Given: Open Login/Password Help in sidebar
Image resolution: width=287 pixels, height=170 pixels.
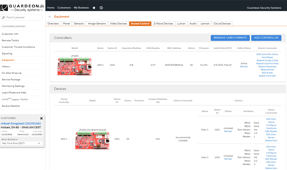Looking at the screenshot, I should point(14,92).
